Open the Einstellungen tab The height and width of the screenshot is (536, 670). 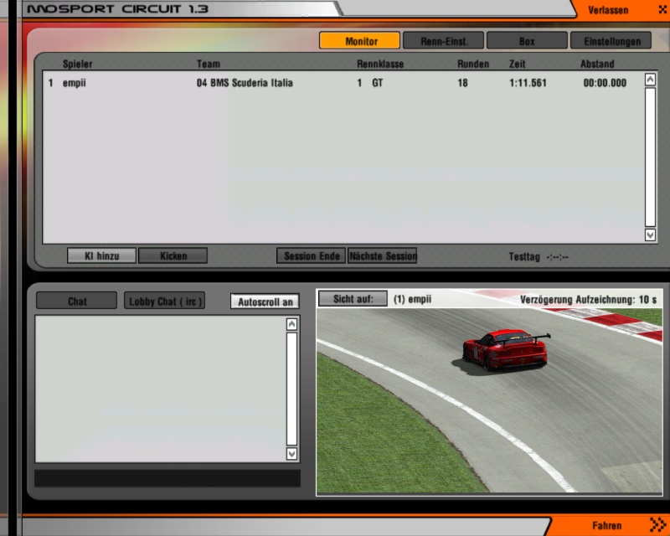click(x=611, y=40)
